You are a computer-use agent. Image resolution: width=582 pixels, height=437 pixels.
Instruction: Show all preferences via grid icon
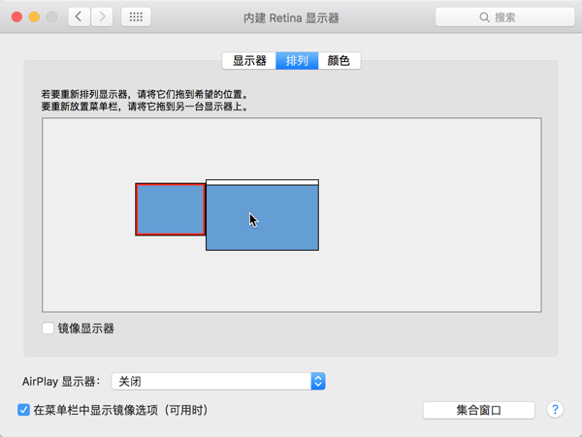[x=136, y=17]
